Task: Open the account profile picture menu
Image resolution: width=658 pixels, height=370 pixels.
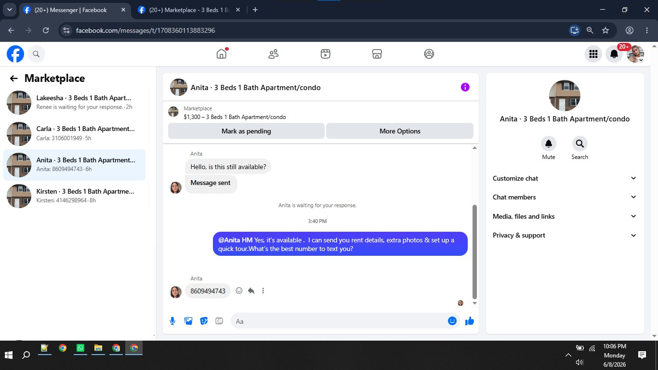Action: [x=635, y=54]
